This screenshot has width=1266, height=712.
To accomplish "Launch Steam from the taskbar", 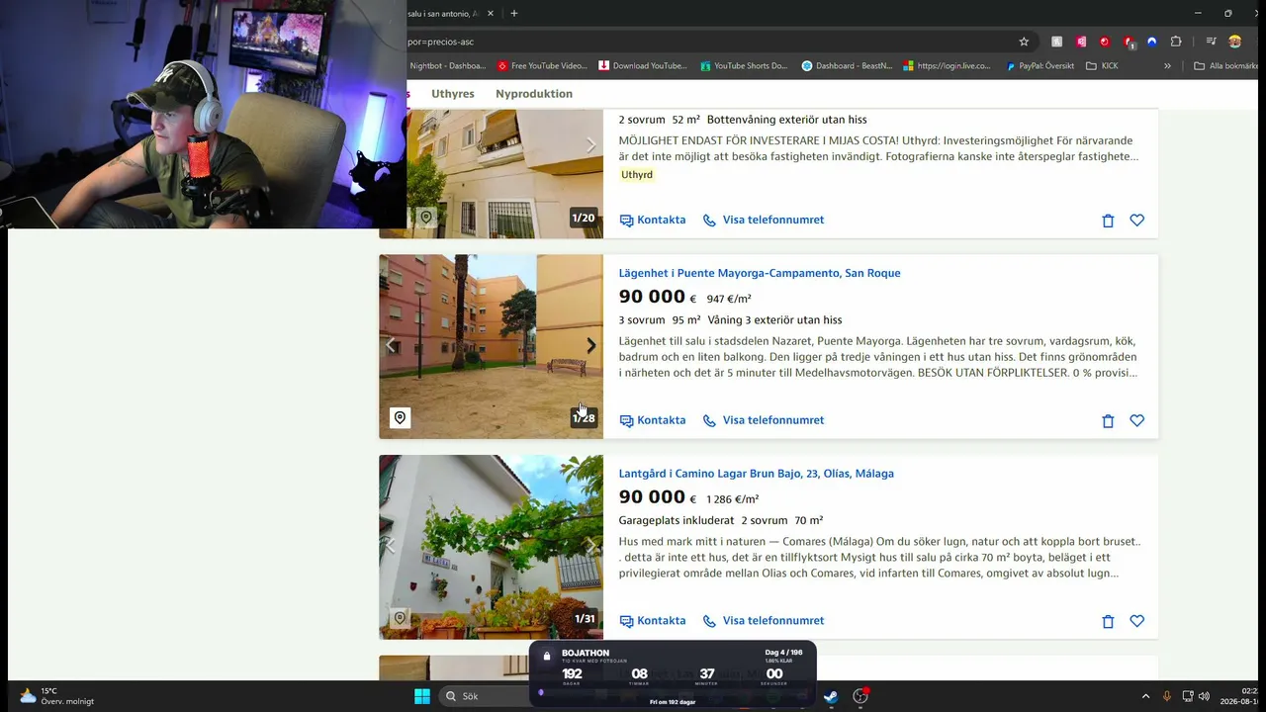I will point(831,696).
